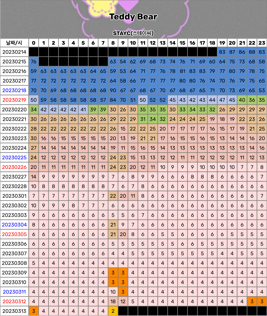The width and height of the screenshot is (267, 316).
Task: Select the hour column header '12'
Action: [x=152, y=43]
